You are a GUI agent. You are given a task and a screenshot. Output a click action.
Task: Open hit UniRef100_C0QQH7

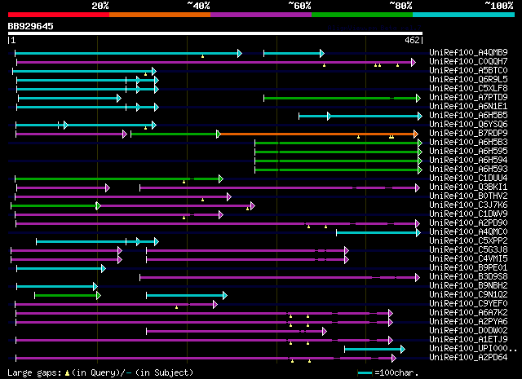pos(468,61)
